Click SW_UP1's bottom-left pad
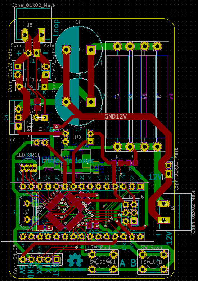 click(x=142, y=269)
